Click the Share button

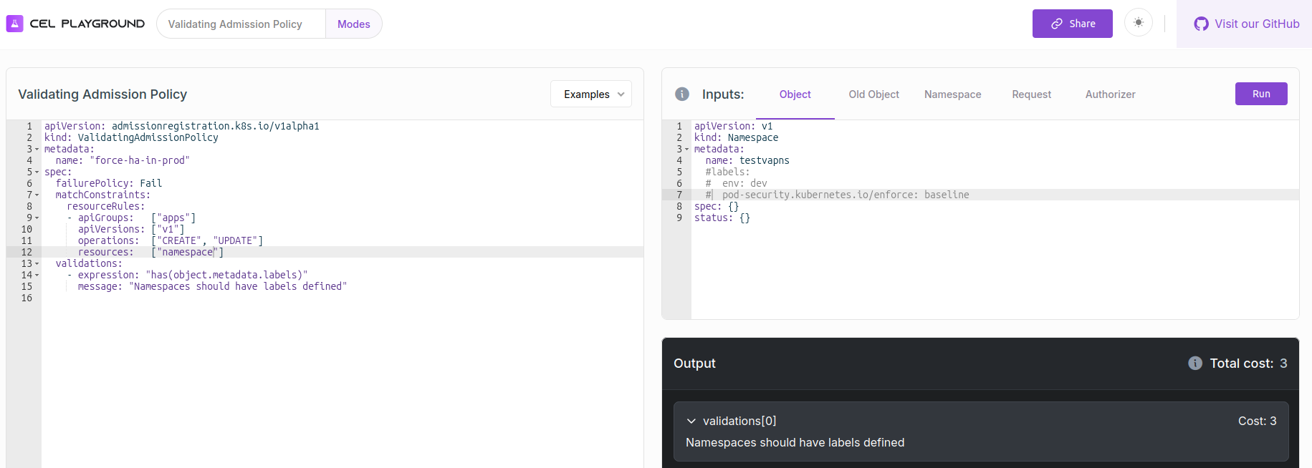point(1072,24)
